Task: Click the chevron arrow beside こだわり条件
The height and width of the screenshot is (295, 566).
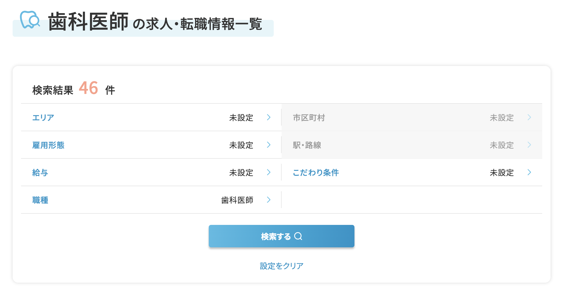Action: click(529, 172)
